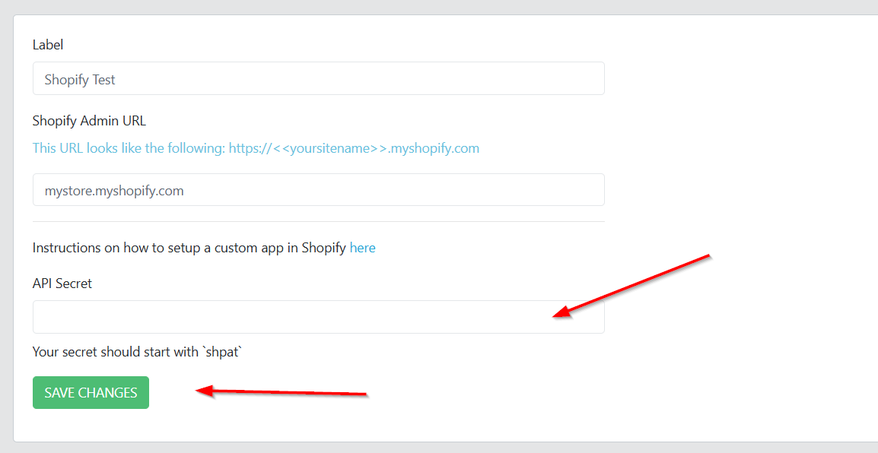
Task: Click the 'Your secret should start with' note
Action: pyautogui.click(x=114, y=352)
